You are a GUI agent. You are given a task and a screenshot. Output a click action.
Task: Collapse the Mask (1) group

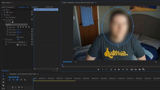tap(4, 25)
